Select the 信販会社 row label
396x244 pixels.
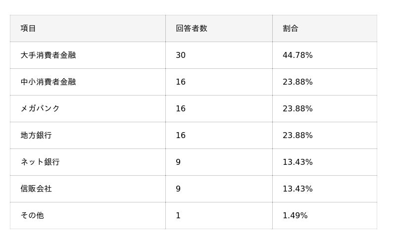(x=36, y=189)
